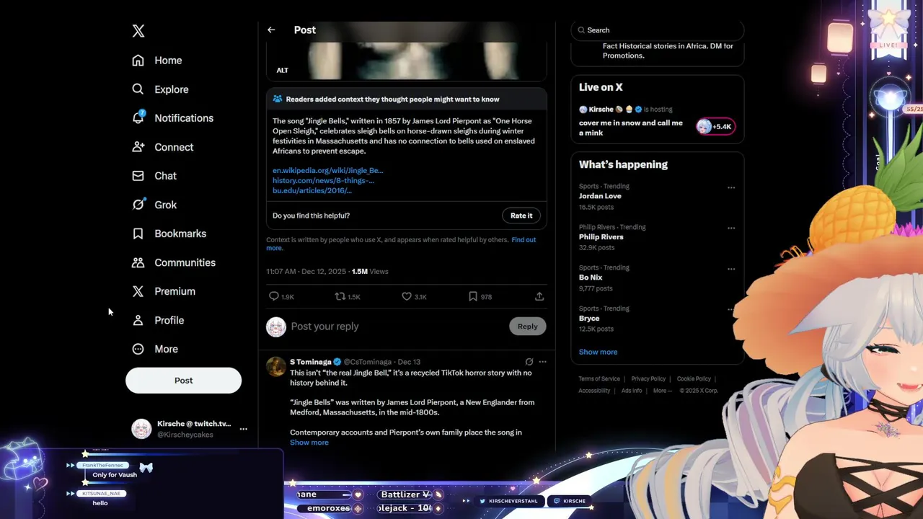Open the history.com news link
Viewport: 923px width, 519px height.
click(x=323, y=180)
